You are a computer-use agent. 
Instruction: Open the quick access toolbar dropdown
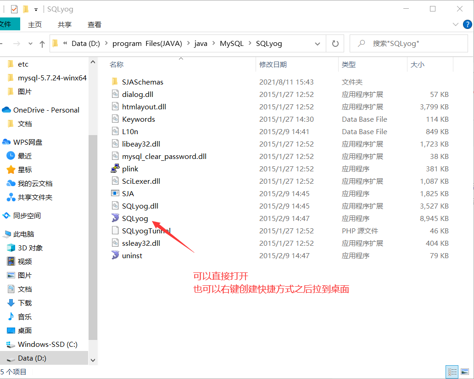[x=36, y=10]
